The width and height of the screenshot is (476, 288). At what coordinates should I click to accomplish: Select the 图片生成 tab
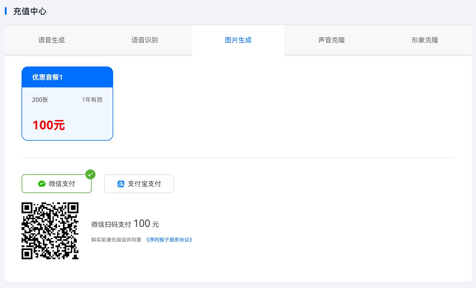(238, 40)
